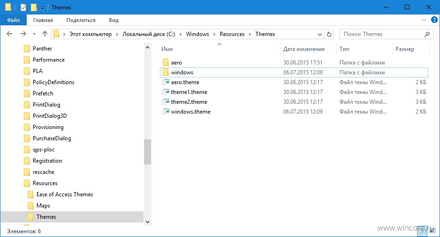The height and width of the screenshot is (237, 440).
Task: Select PLA folder in navigation tree
Action: click(x=37, y=71)
